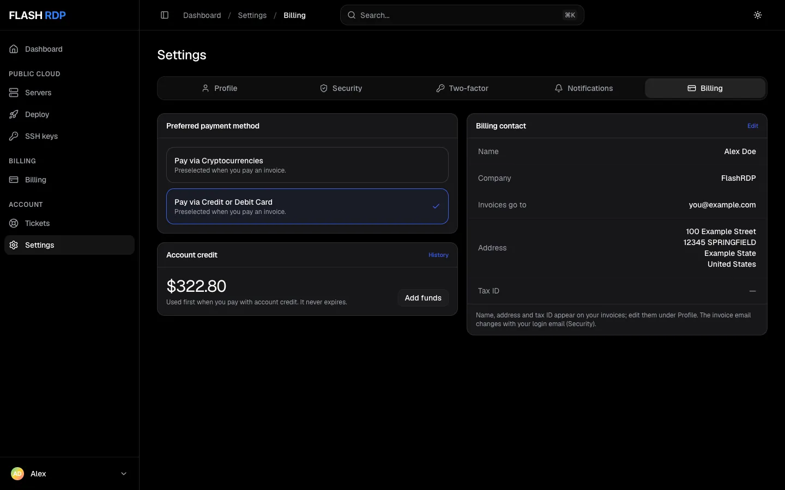Click the you@example.com invoice email
The width and height of the screenshot is (785, 490).
(722, 205)
